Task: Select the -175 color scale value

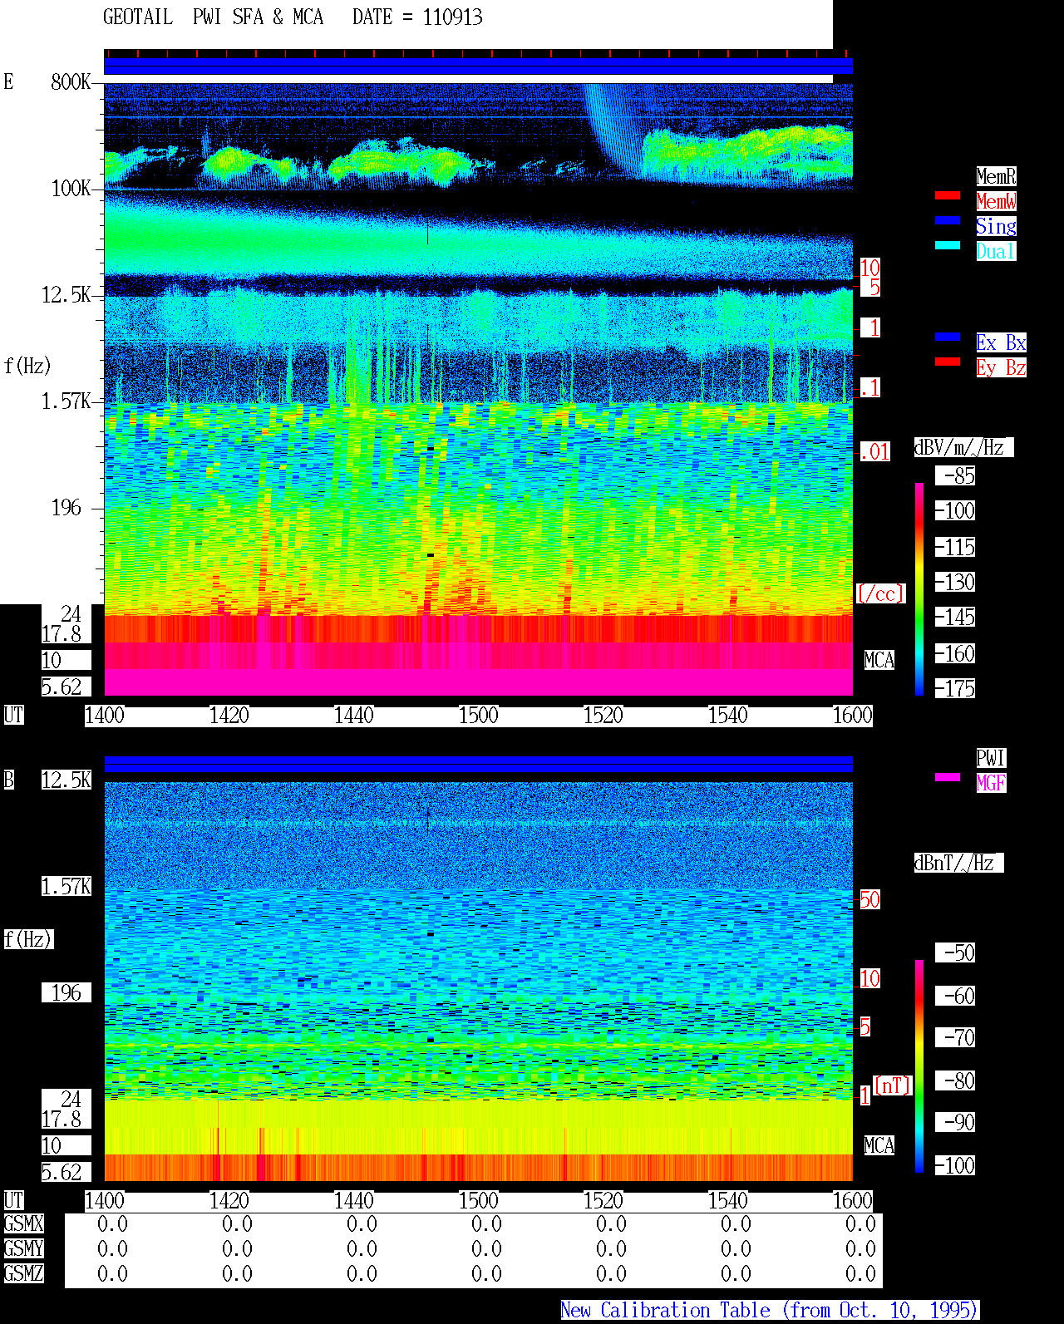Action: 955,688
